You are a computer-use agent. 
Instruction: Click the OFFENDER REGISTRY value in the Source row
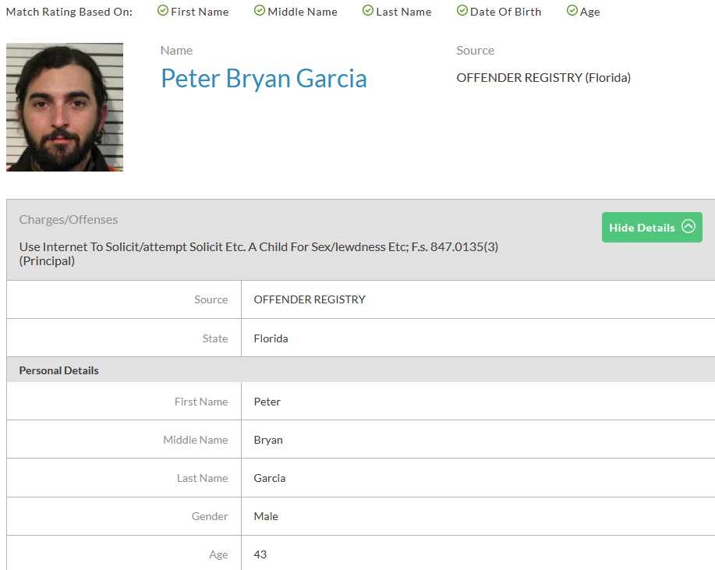(x=310, y=299)
